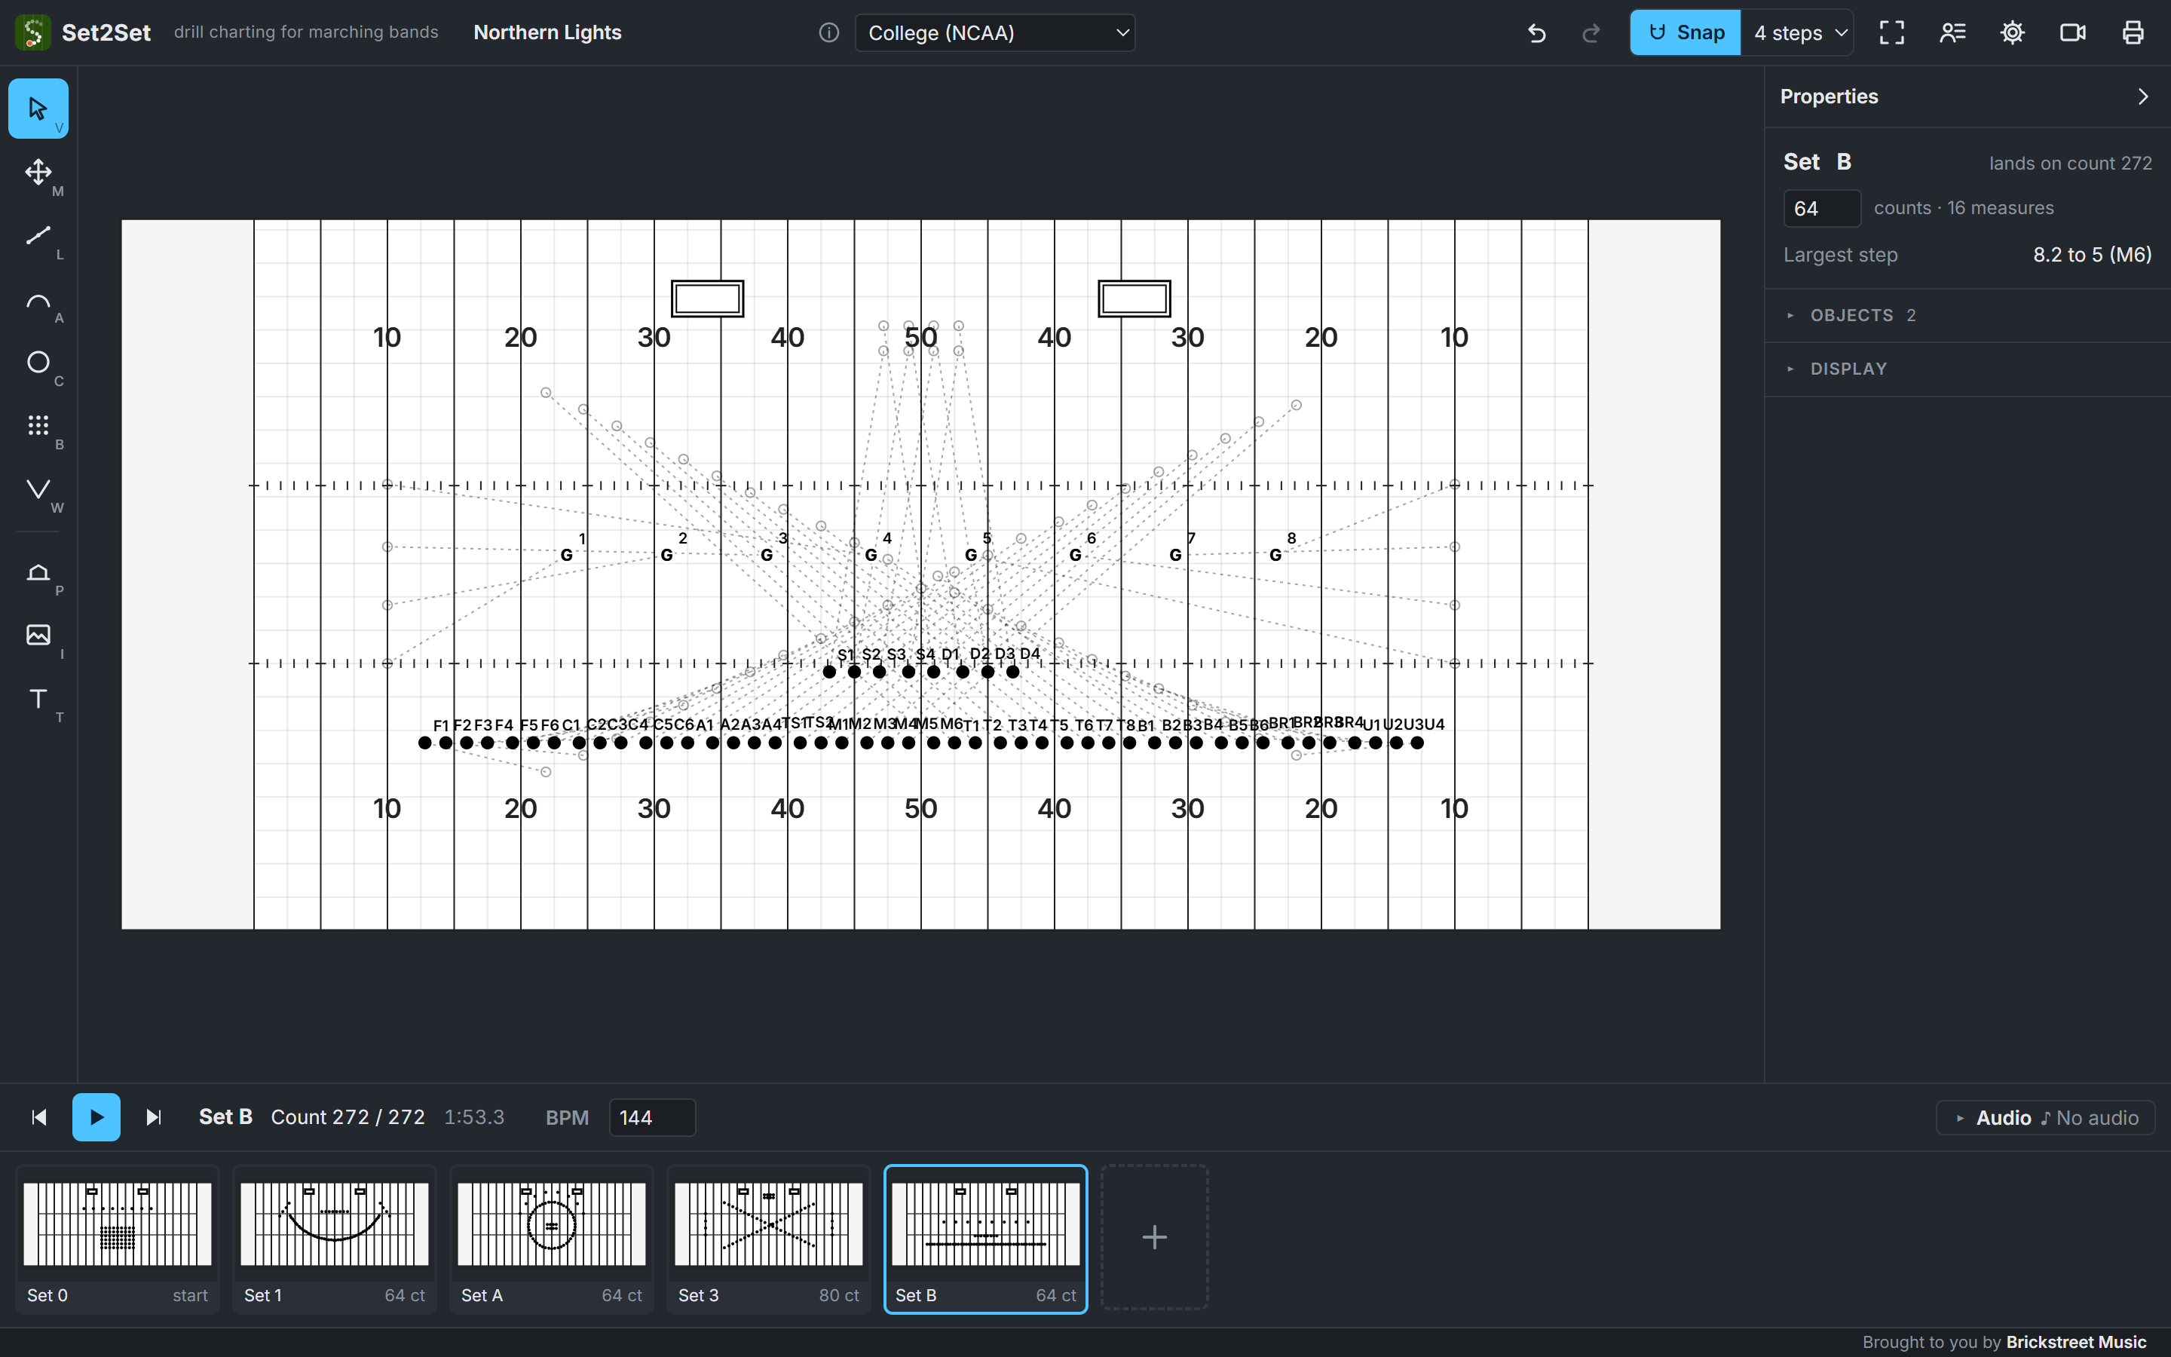Enter fullscreen view
This screenshot has height=1357, width=2171.
coord(1892,33)
